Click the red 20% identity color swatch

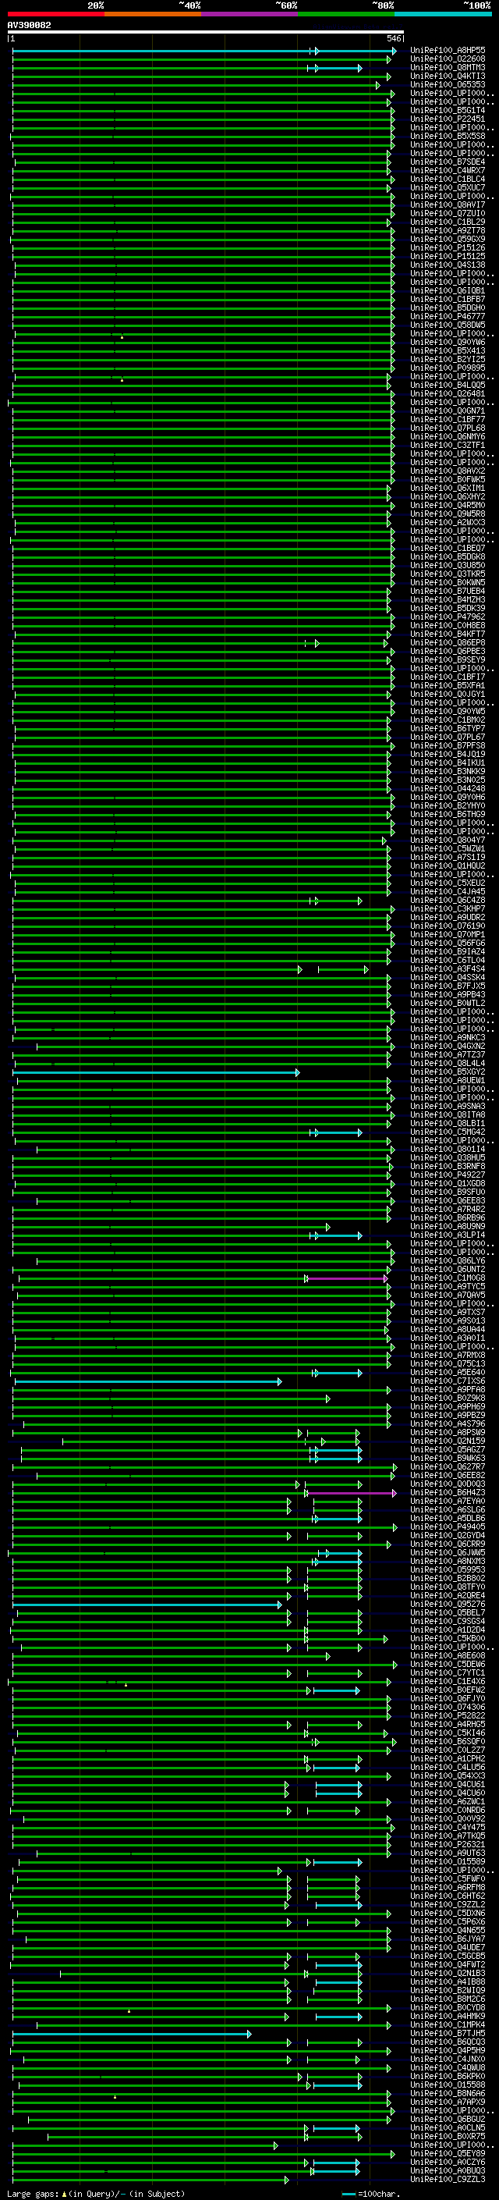[55, 14]
